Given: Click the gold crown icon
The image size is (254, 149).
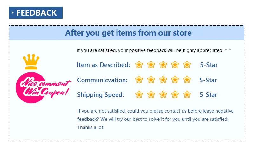Looking at the screenshot, I should click(31, 62).
